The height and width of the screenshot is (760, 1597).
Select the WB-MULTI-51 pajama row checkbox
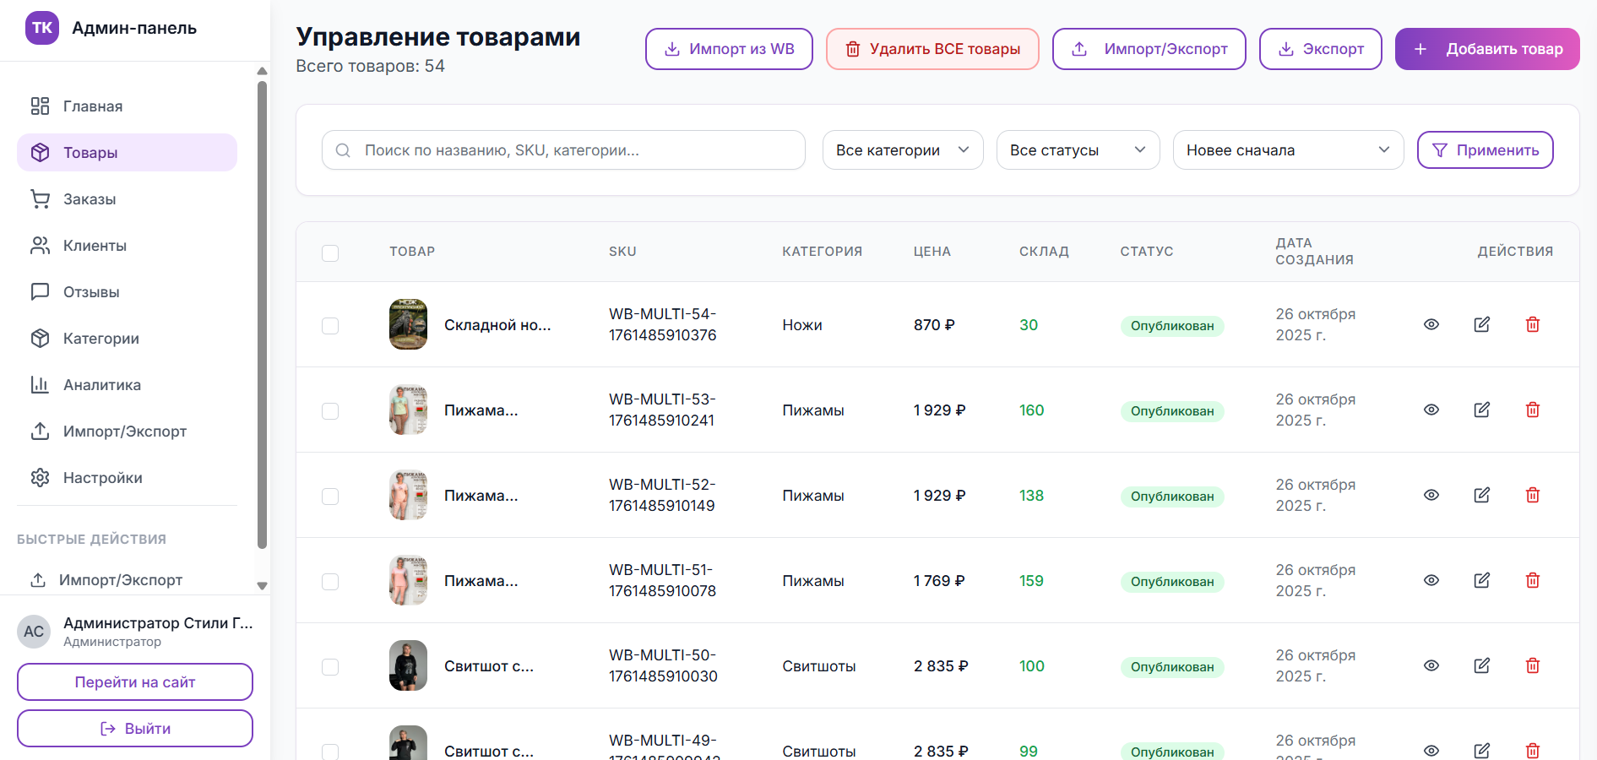click(330, 582)
